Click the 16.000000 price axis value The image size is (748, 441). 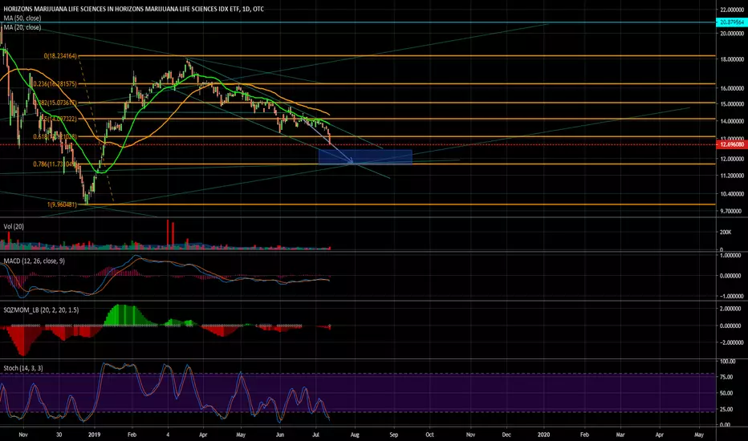pos(732,89)
